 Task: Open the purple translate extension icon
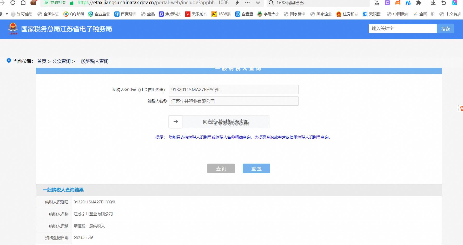click(x=387, y=3)
